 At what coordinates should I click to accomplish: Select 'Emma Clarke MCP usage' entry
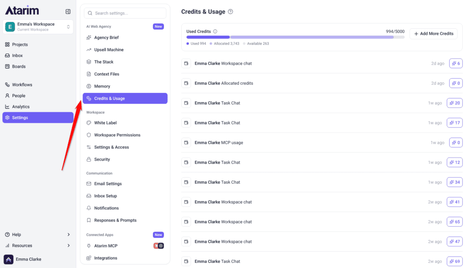[219, 142]
